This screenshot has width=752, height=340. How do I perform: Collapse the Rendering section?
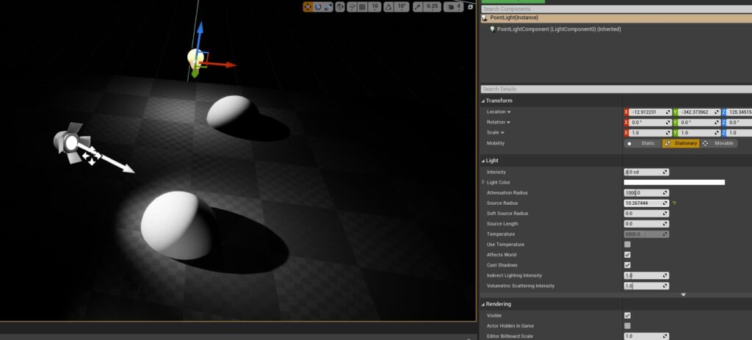(483, 304)
